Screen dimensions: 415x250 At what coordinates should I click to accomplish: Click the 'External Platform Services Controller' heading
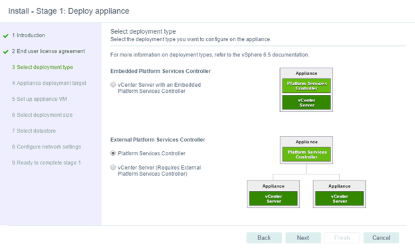(x=158, y=140)
